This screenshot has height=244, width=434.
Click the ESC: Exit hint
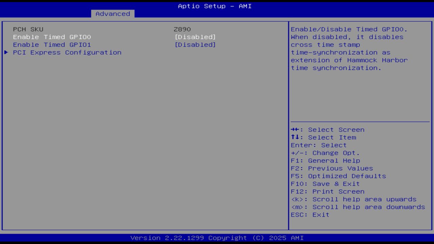coord(310,215)
